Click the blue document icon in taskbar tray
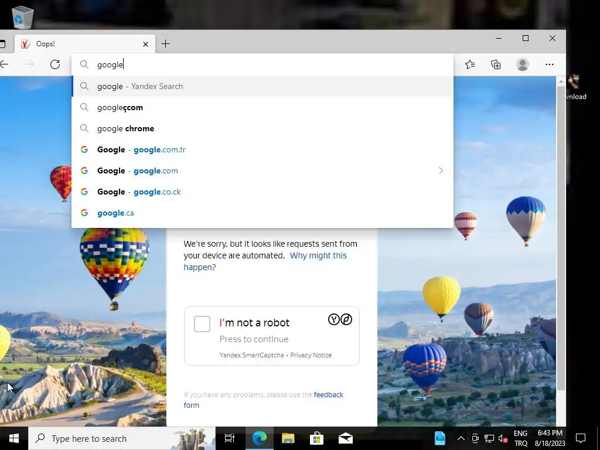The width and height of the screenshot is (600, 450). pos(439,438)
